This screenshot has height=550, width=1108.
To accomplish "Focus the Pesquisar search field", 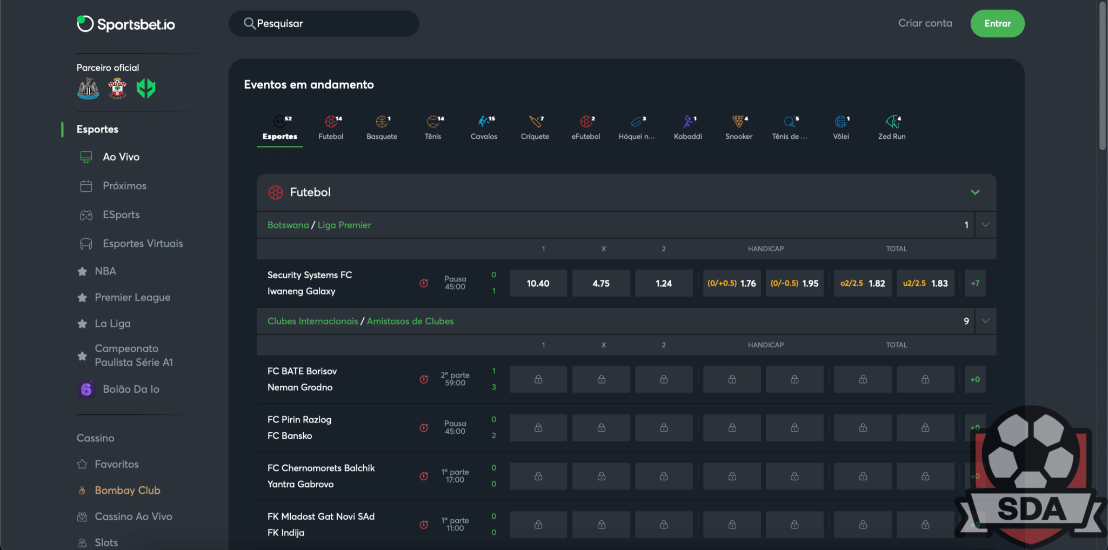I will [x=324, y=24].
